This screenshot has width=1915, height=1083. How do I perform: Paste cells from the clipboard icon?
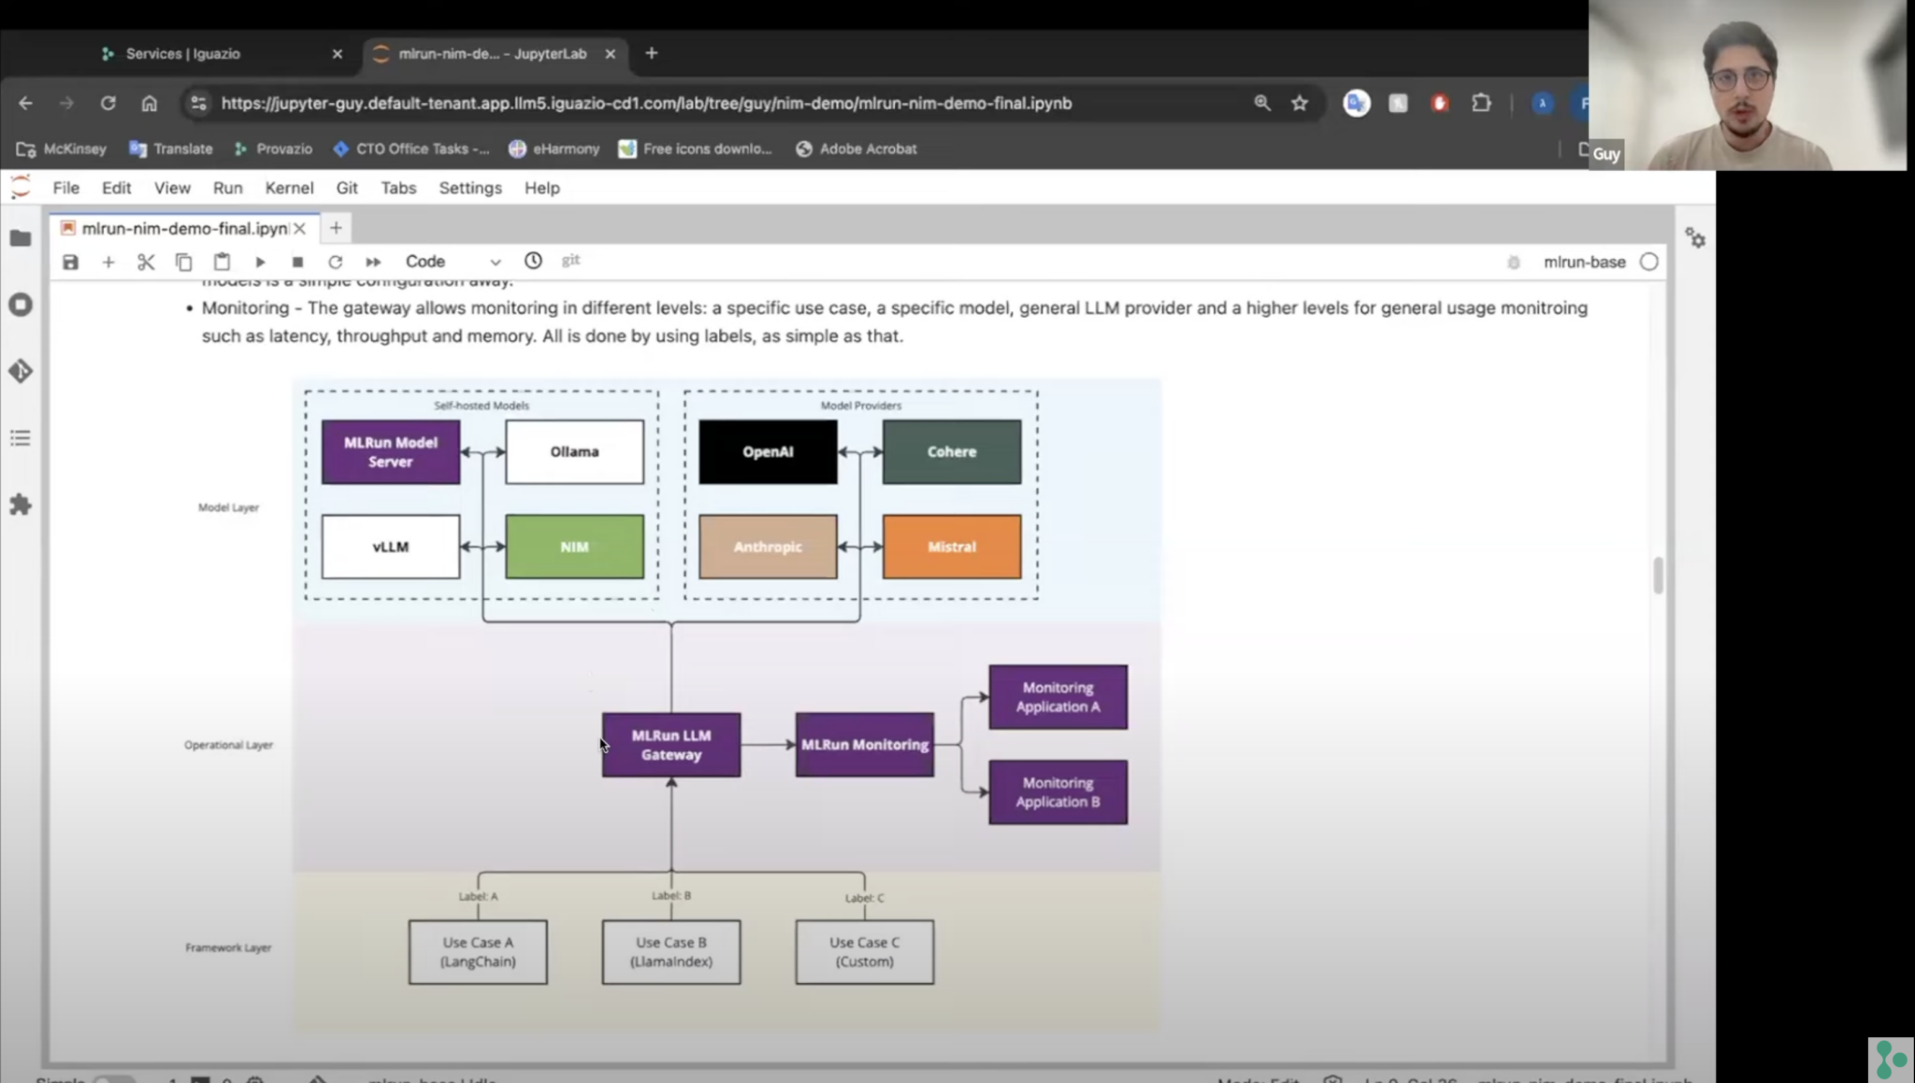pyautogui.click(x=222, y=262)
